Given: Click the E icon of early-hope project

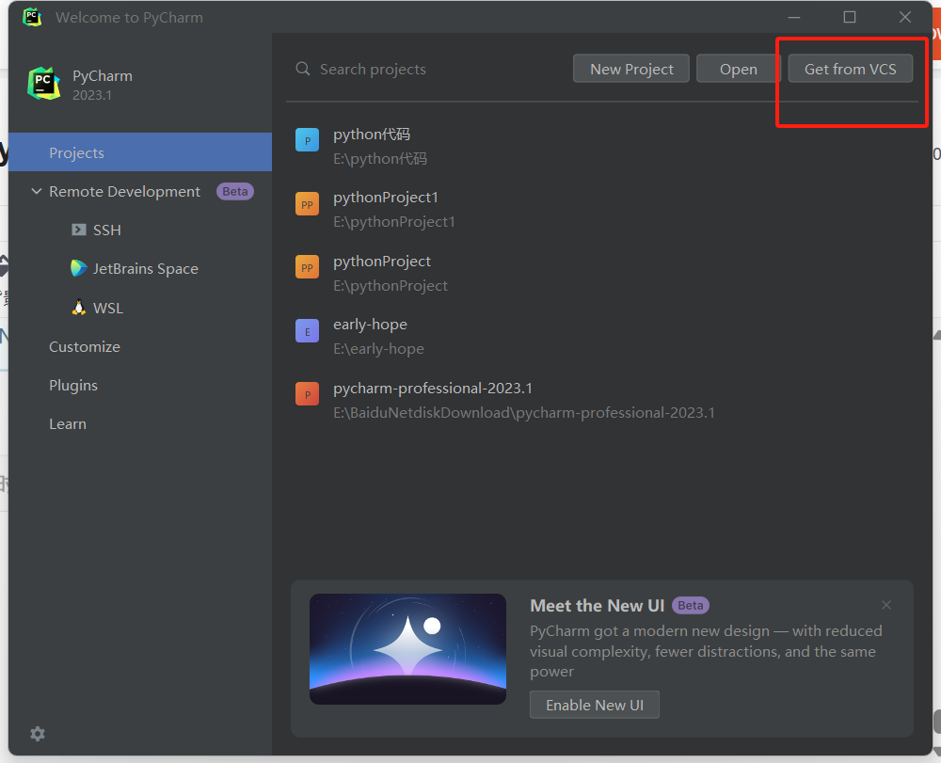Looking at the screenshot, I should (308, 331).
